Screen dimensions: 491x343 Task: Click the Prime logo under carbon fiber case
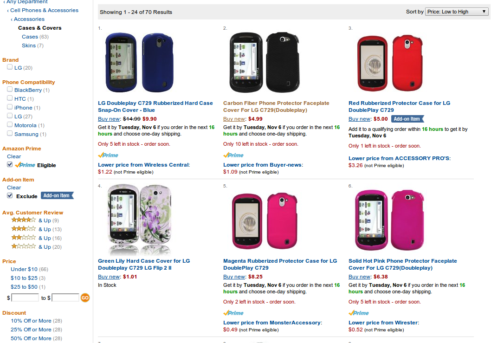coord(233,155)
